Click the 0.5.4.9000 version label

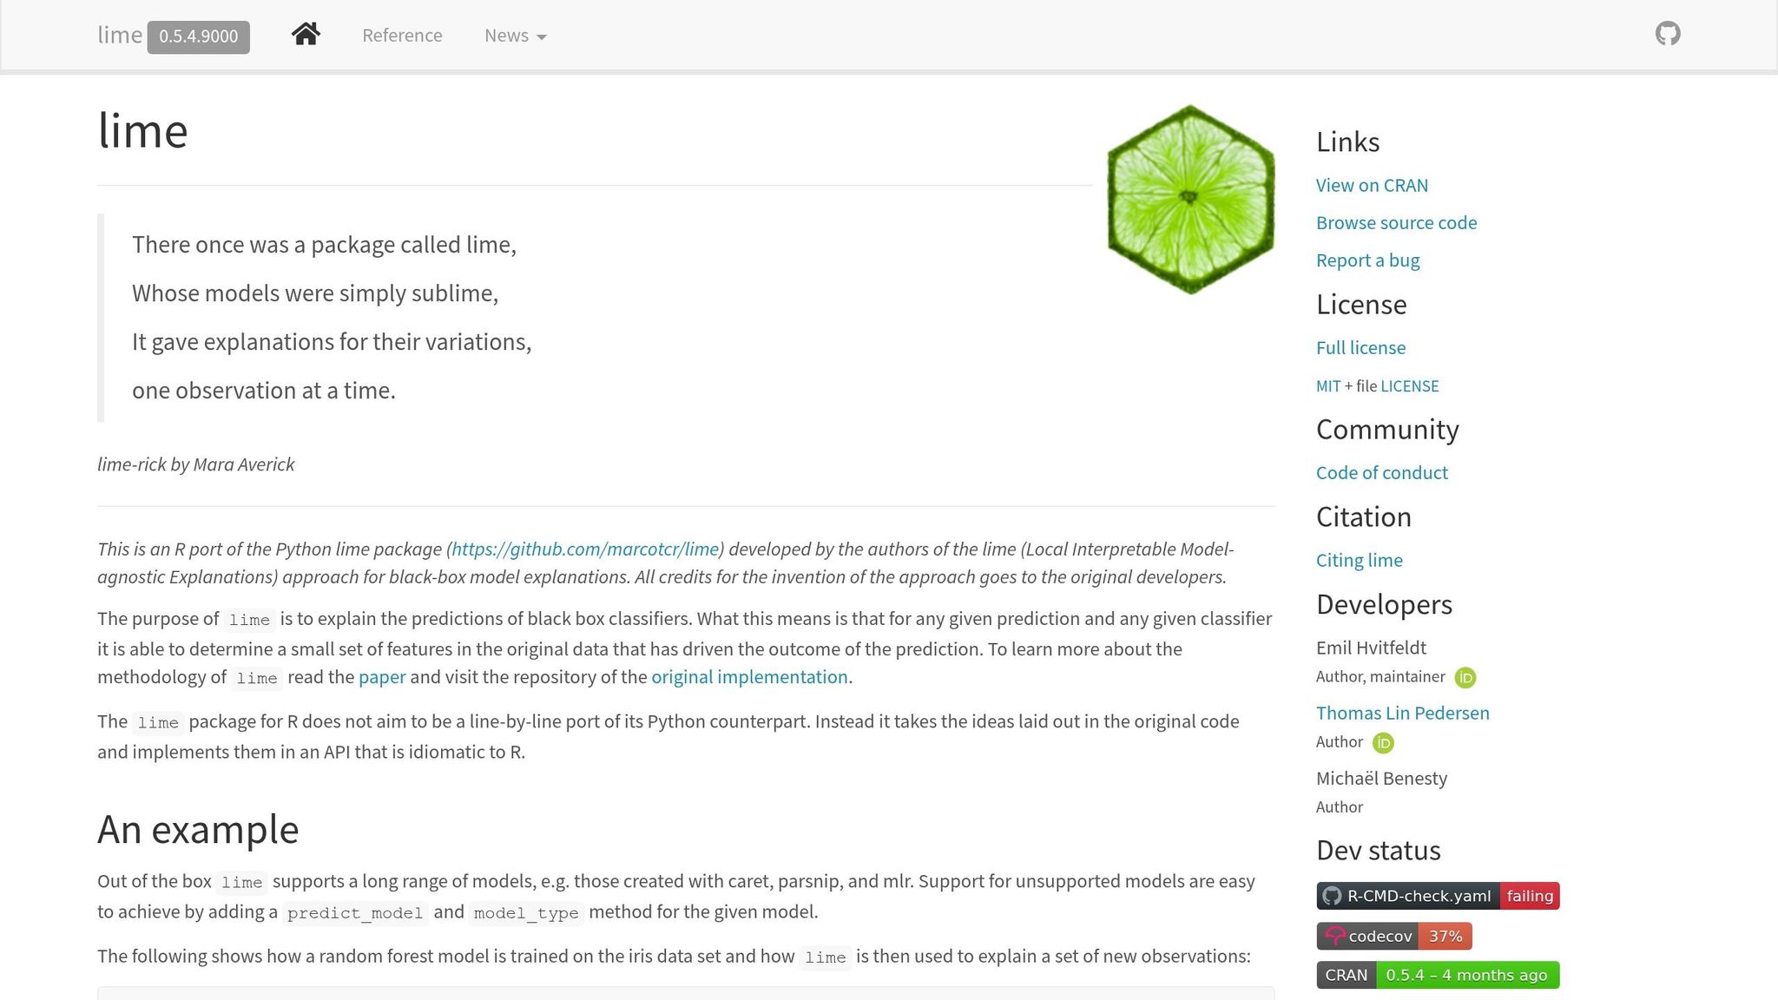(198, 36)
